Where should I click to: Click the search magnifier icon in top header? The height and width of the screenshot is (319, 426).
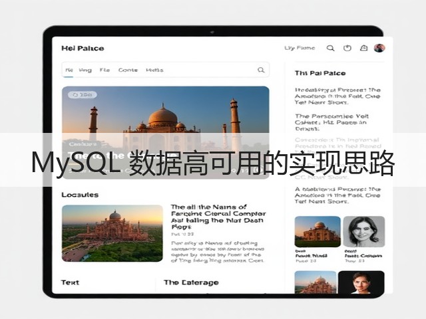[330, 49]
